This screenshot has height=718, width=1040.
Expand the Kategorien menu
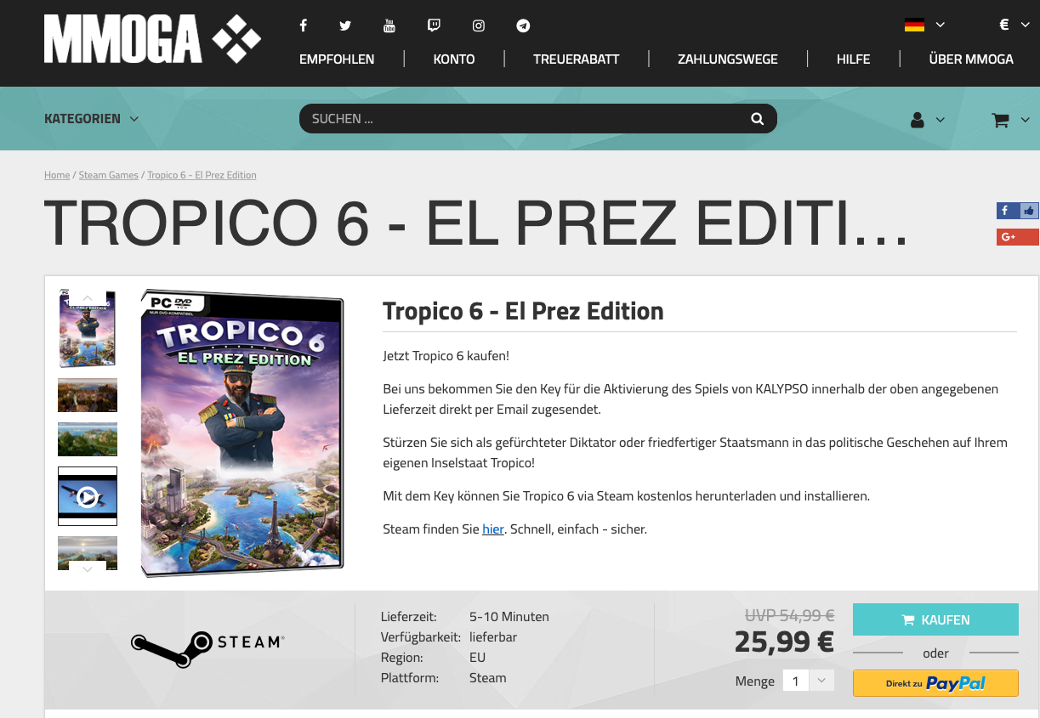[x=92, y=119]
